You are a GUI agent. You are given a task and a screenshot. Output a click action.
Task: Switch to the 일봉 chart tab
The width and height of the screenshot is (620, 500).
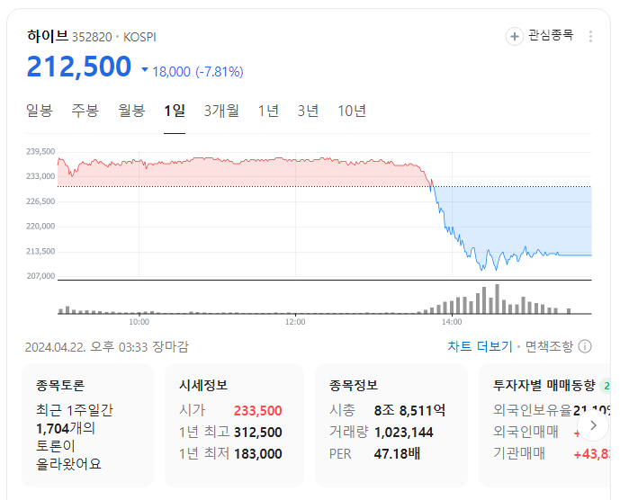click(40, 111)
